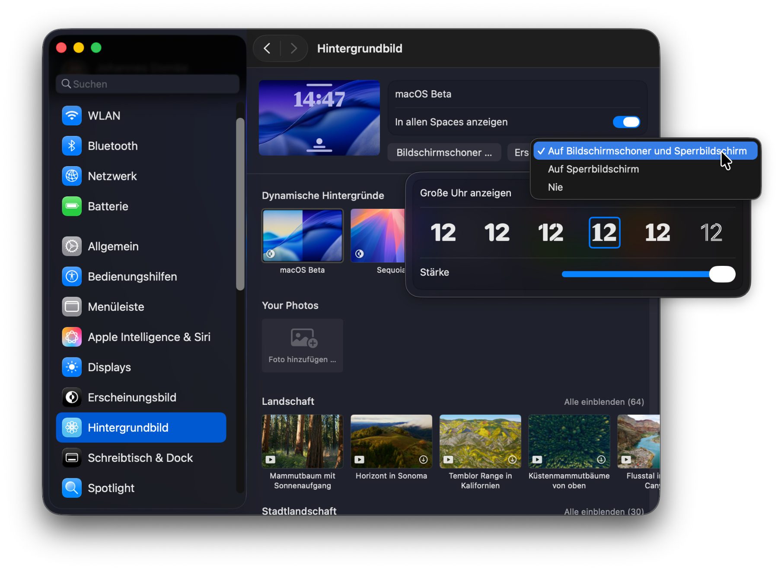Click the Apple Intelligence & Siri icon
Screen dimensions: 778x571
tap(72, 337)
